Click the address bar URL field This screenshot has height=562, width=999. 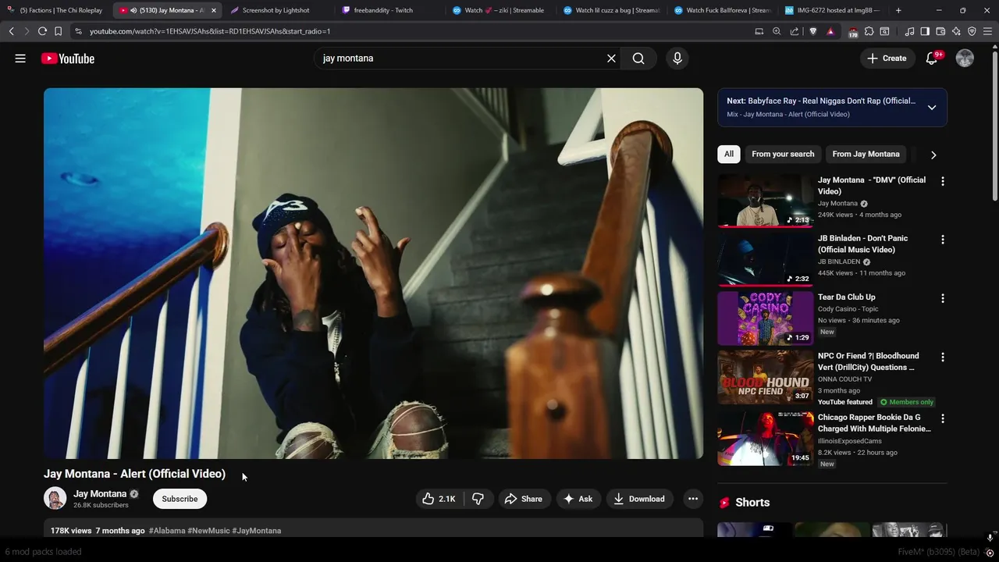tap(418, 31)
